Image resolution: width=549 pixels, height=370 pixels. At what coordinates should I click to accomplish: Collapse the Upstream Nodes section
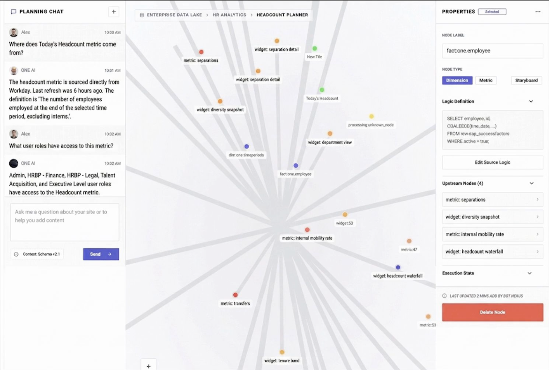tap(532, 184)
